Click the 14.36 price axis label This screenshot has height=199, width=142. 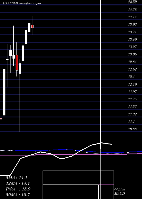click(132, 9)
